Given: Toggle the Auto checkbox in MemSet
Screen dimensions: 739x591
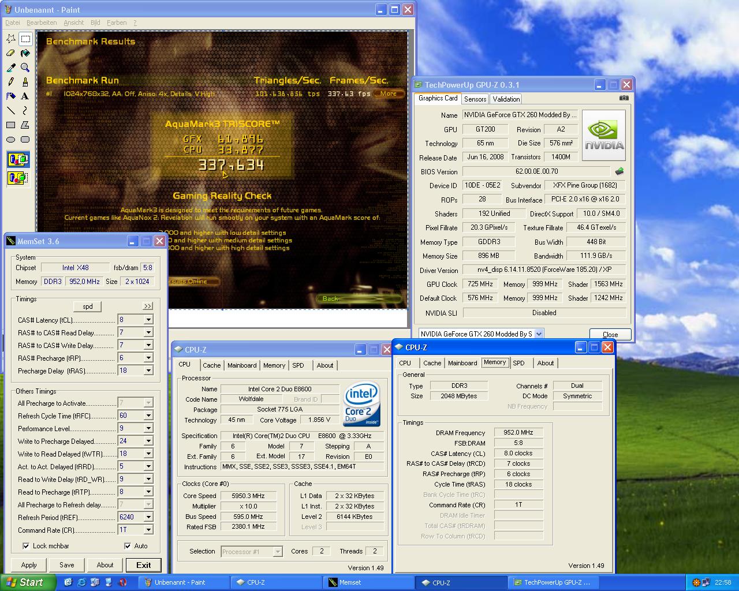Looking at the screenshot, I should pos(128,546).
